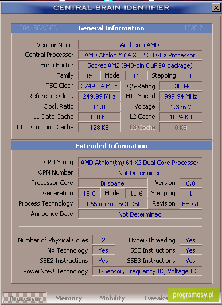222x305 pixels.
Task: Click the programosy.pl watermark link
Action: [x=193, y=295]
